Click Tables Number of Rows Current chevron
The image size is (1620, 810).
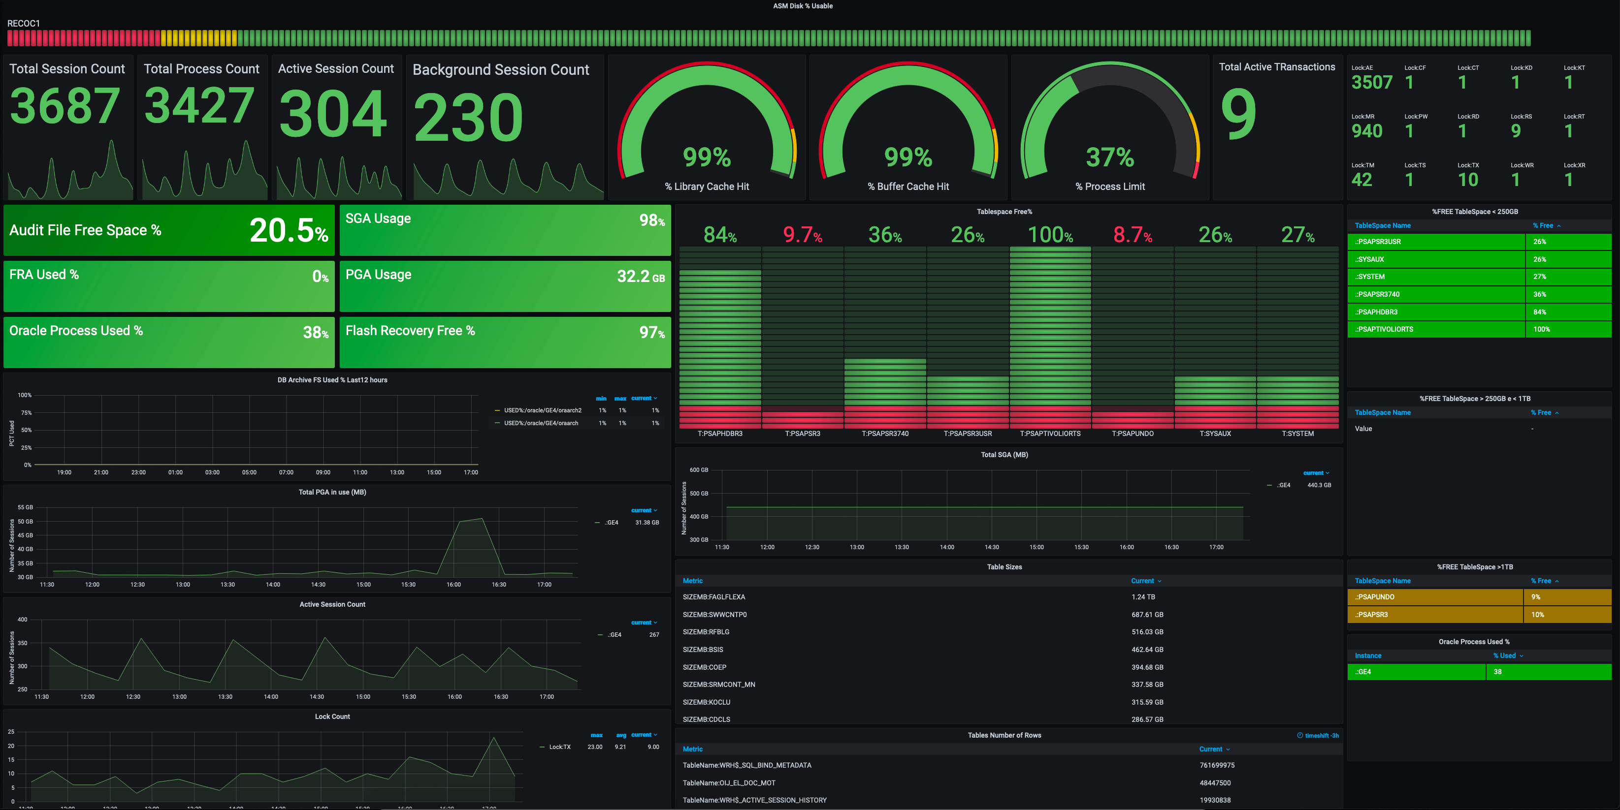click(1228, 749)
